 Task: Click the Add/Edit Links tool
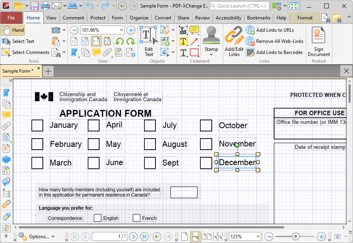(x=234, y=41)
